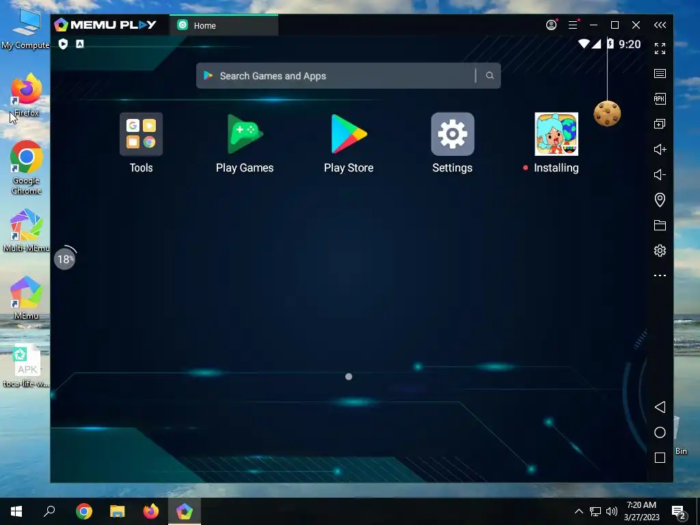
Task: Click the clock showing 9:20
Action: pyautogui.click(x=630, y=44)
